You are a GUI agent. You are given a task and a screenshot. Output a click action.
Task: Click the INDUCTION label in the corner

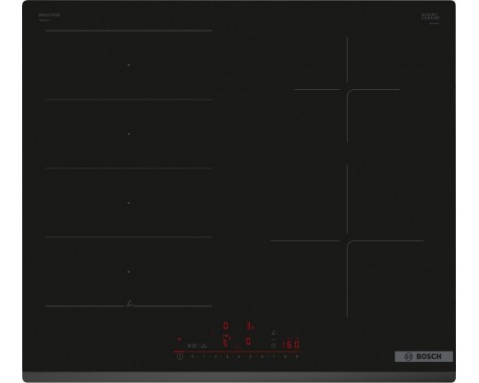pyautogui.click(x=49, y=15)
